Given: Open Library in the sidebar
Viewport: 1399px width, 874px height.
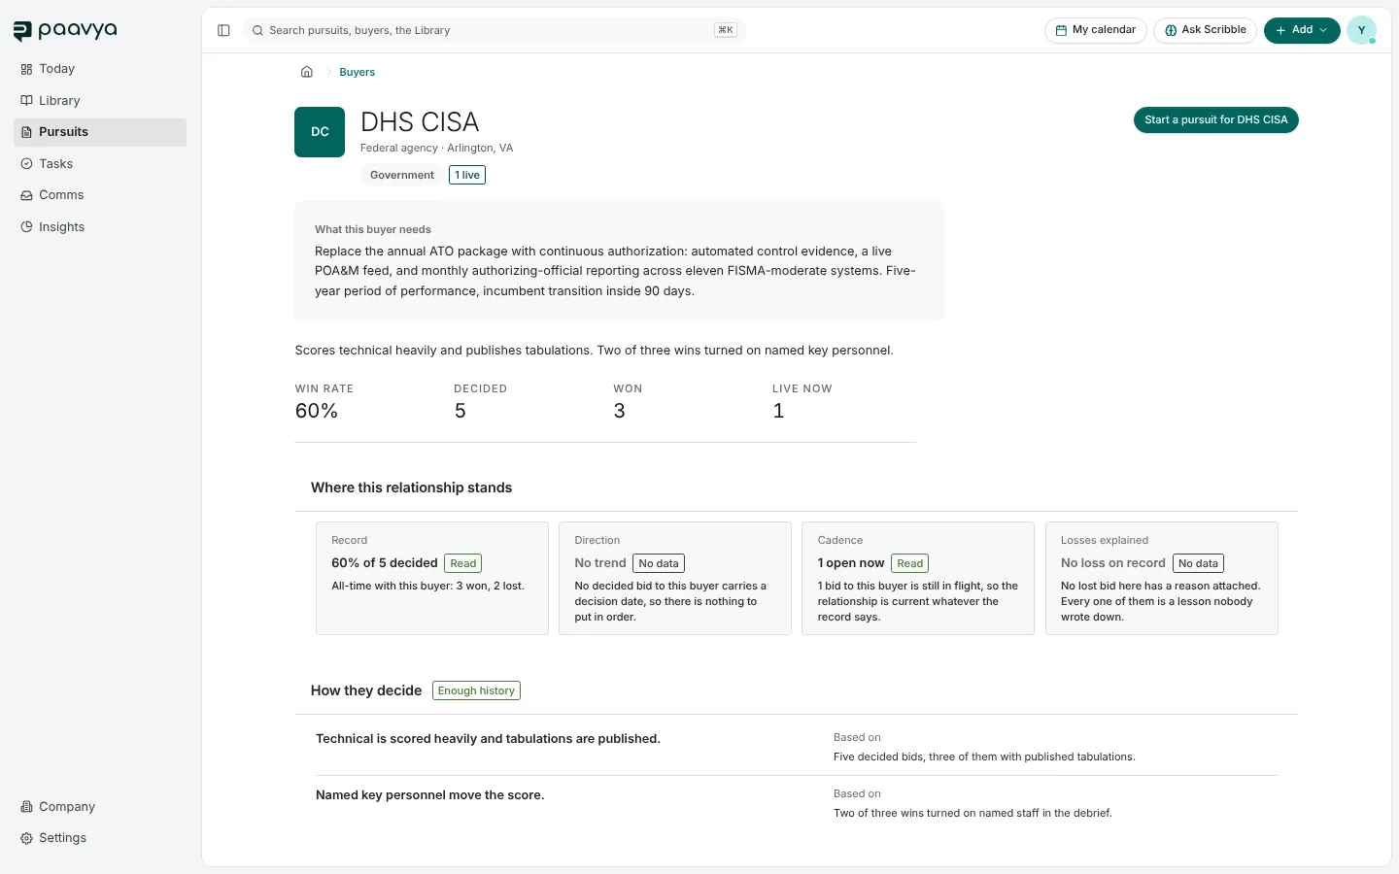Looking at the screenshot, I should click(x=100, y=101).
